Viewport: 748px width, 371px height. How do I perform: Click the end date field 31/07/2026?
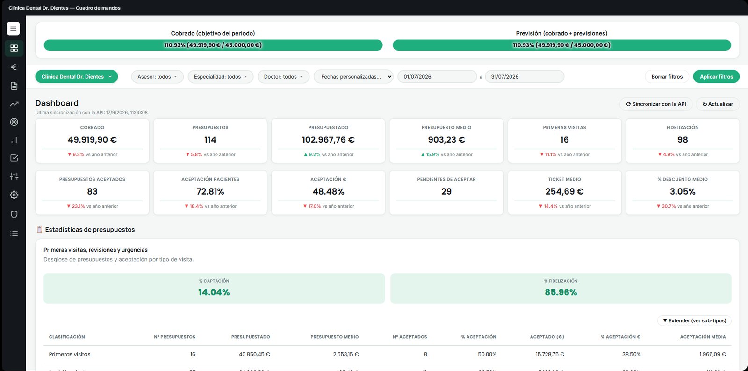[525, 77]
